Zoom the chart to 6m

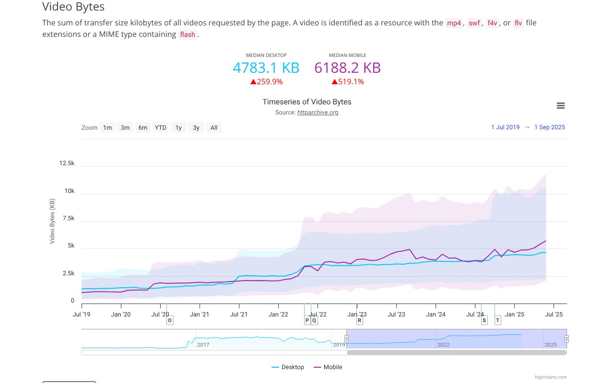coord(143,128)
